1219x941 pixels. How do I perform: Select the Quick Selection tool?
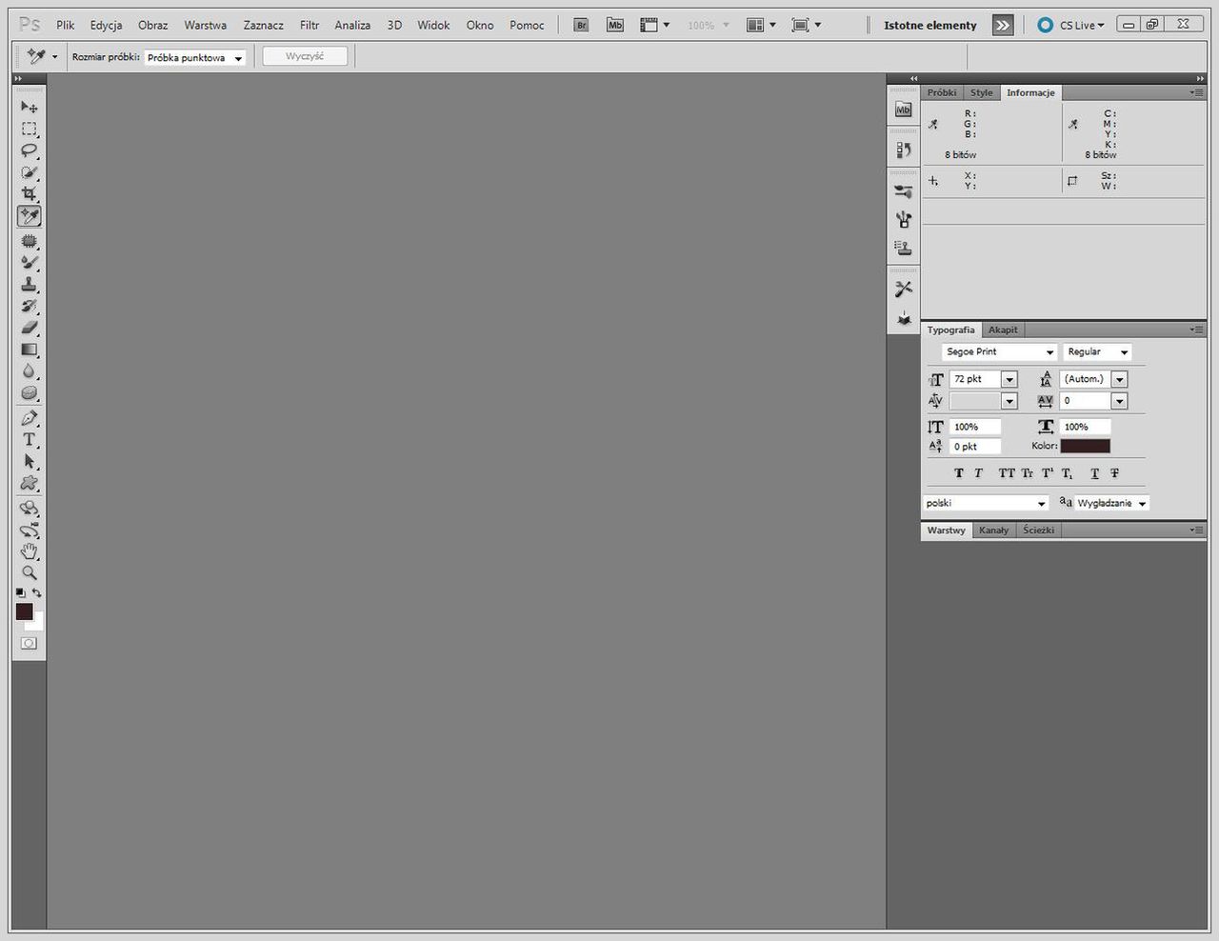(x=30, y=172)
